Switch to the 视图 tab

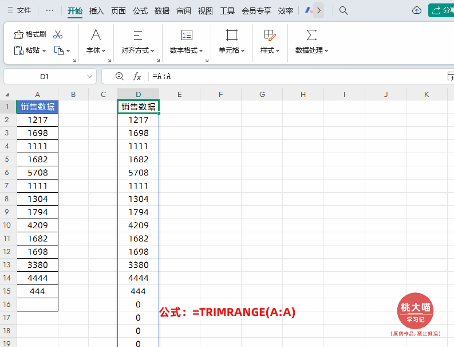click(x=206, y=11)
